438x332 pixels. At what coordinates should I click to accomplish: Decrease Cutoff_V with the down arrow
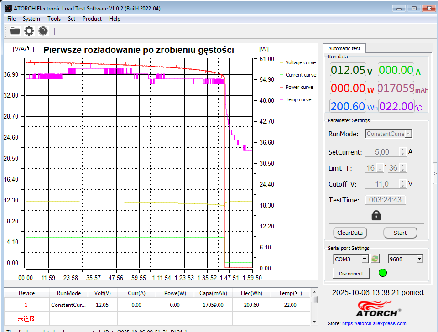[x=402, y=186]
